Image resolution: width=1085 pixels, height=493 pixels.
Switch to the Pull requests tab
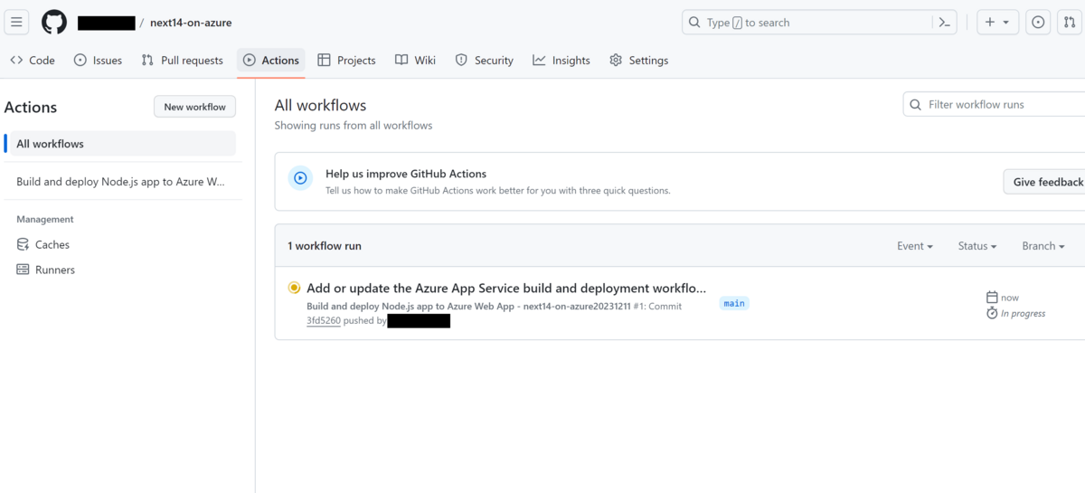tap(182, 61)
